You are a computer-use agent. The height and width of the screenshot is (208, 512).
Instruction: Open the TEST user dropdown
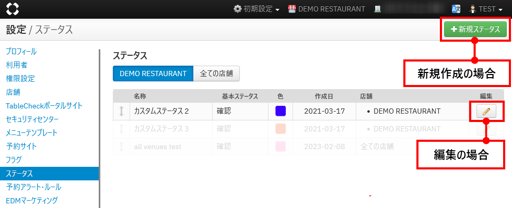tap(486, 9)
